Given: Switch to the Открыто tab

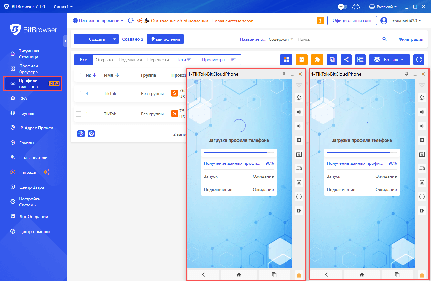Looking at the screenshot, I should (x=104, y=59).
